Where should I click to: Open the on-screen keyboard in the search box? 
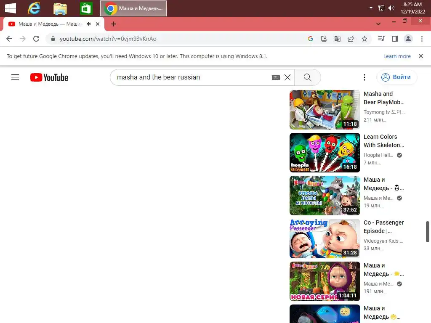pyautogui.click(x=276, y=77)
